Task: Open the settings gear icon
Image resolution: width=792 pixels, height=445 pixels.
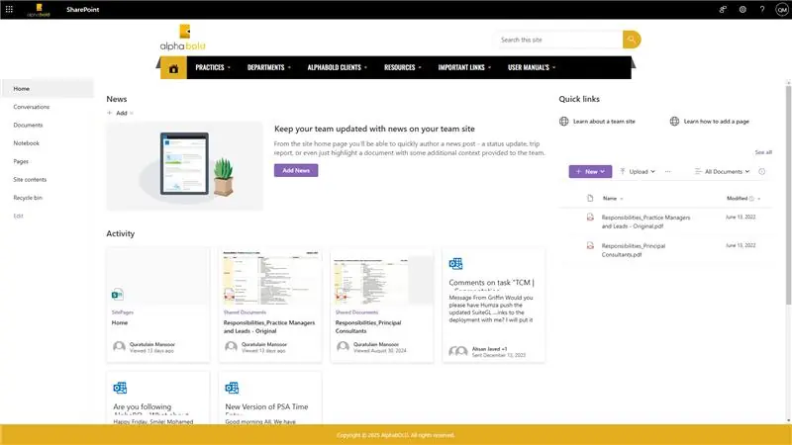Action: click(x=742, y=9)
